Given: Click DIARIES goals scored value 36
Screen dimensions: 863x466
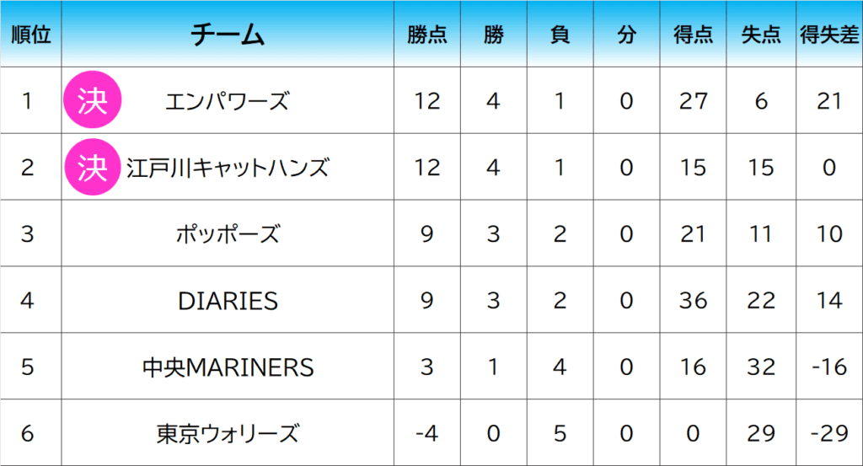Looking at the screenshot, I should pyautogui.click(x=693, y=300).
